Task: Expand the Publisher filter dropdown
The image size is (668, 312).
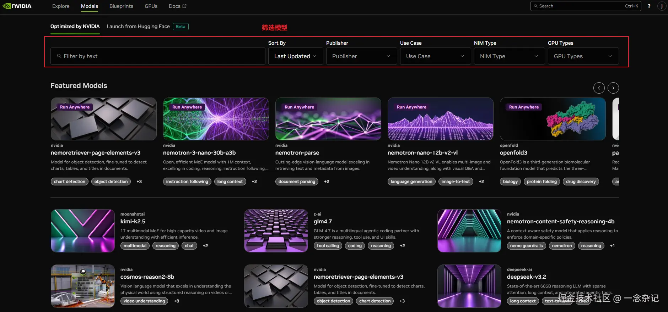Action: 361,56
